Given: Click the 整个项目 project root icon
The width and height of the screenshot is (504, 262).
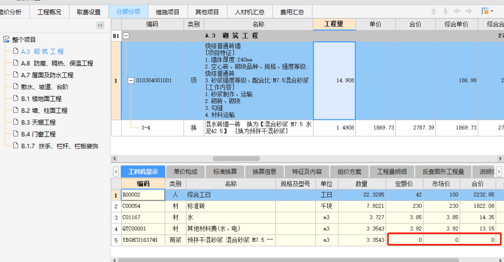Looking at the screenshot, I should (x=7, y=39).
